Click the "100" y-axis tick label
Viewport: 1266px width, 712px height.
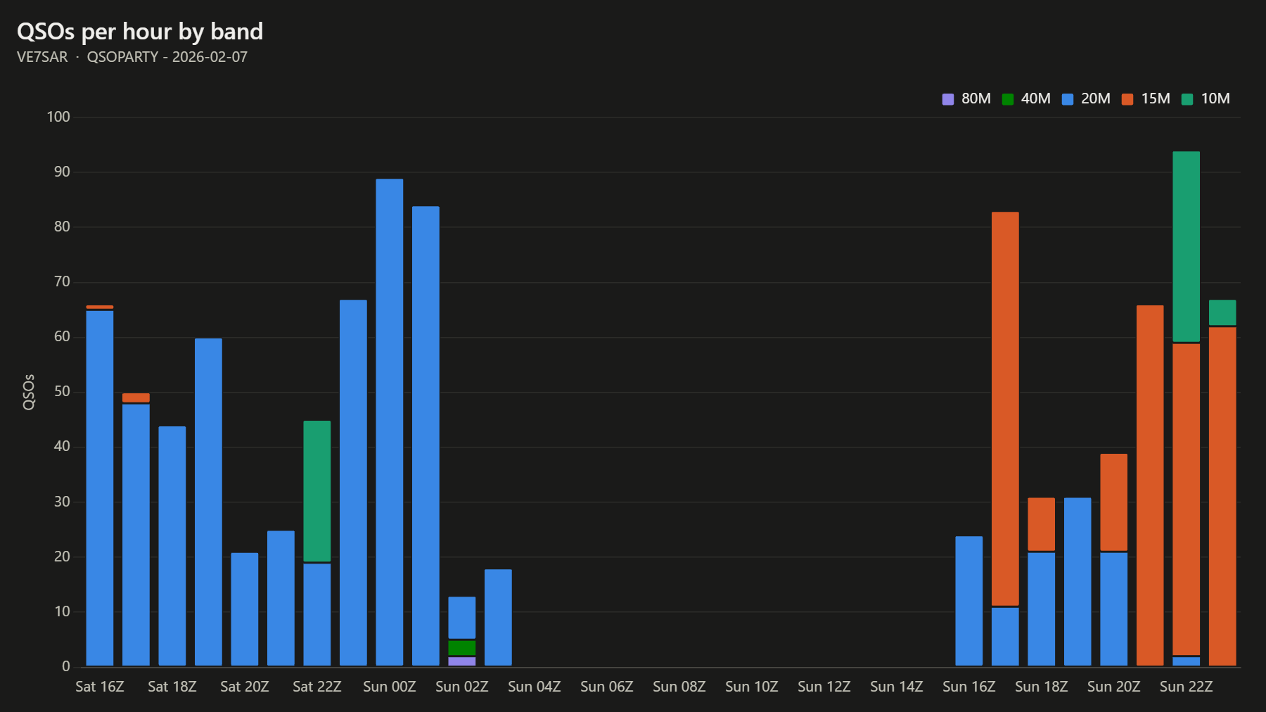click(x=58, y=117)
